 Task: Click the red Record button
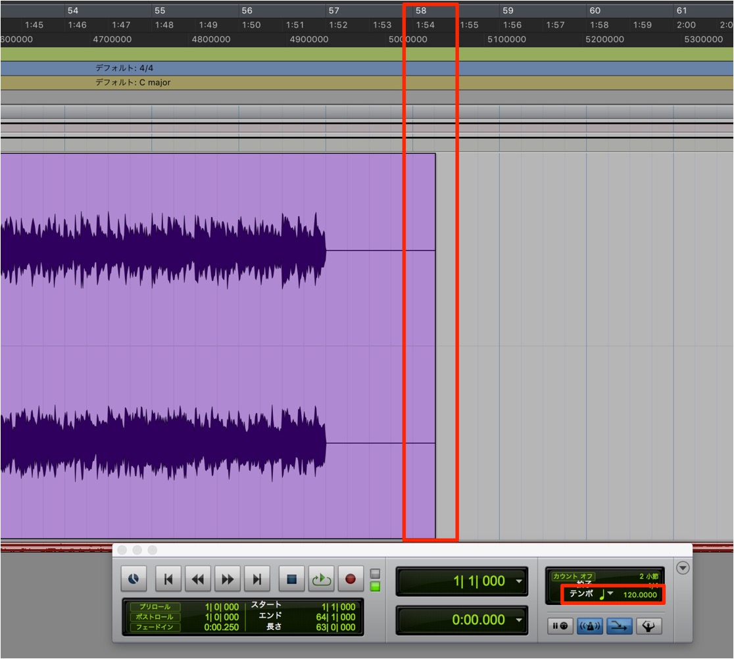(351, 579)
